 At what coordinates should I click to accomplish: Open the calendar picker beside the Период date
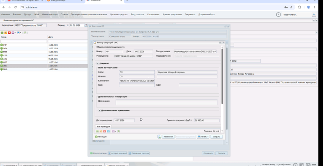(x=86, y=25)
